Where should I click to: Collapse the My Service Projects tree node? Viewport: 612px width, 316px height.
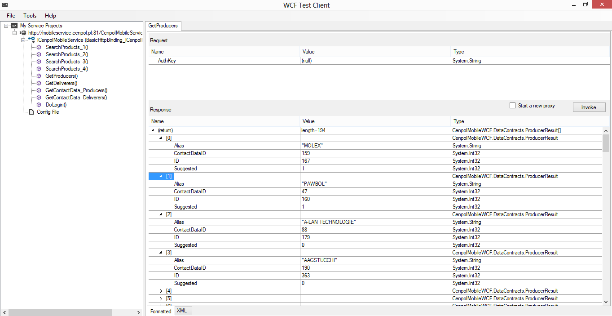click(6, 26)
